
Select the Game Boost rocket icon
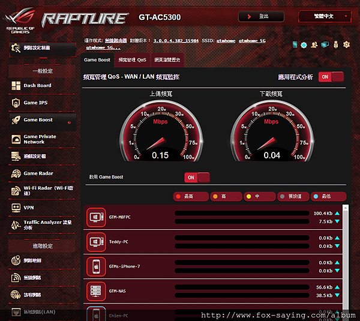(16, 120)
